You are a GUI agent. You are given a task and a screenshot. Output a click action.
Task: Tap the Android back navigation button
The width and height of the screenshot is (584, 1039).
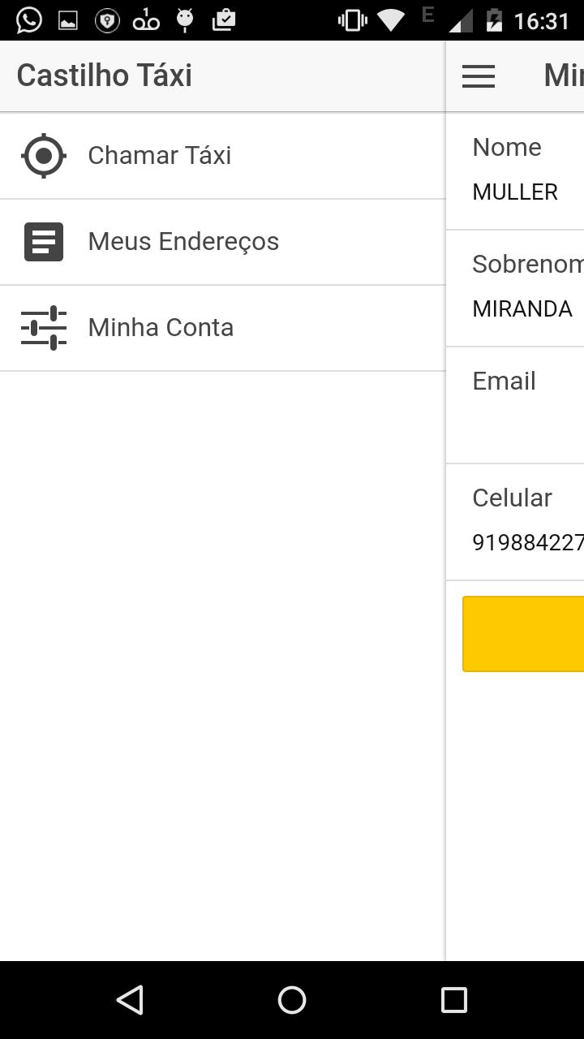[130, 1000]
